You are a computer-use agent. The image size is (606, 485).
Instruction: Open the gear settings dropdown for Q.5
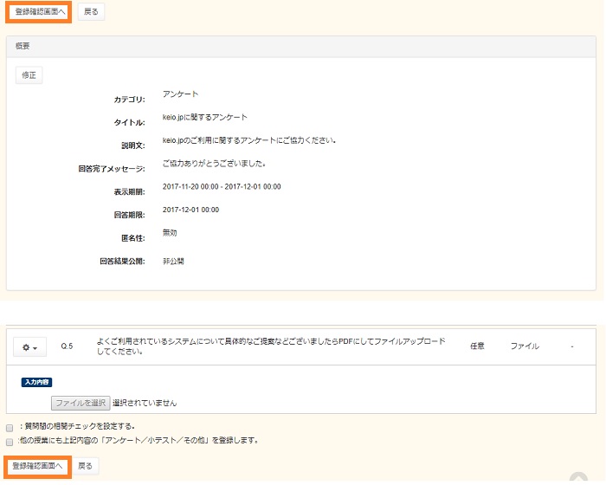click(x=30, y=346)
